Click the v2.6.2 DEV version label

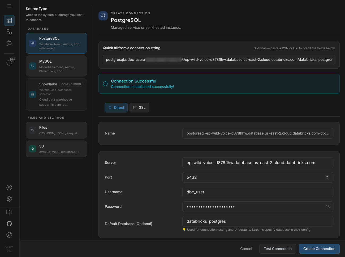[9, 249]
